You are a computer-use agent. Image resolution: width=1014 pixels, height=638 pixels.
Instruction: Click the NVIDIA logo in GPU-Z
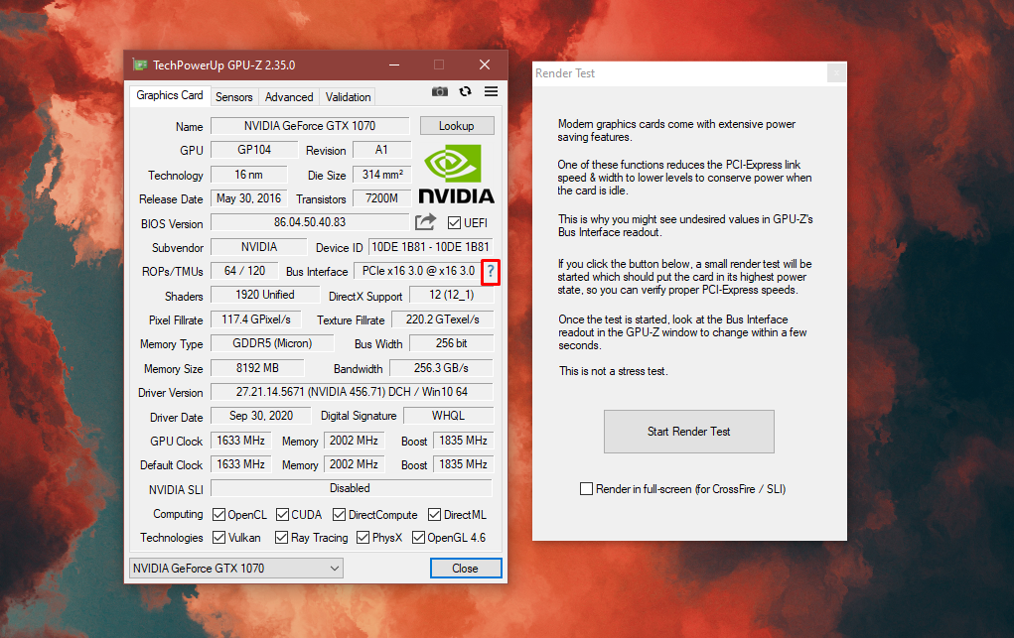point(456,174)
